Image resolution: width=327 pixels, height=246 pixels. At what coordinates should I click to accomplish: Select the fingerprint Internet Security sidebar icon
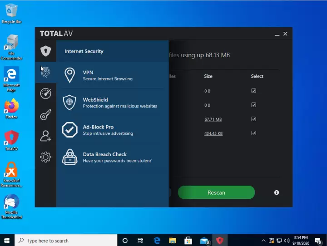46,72
